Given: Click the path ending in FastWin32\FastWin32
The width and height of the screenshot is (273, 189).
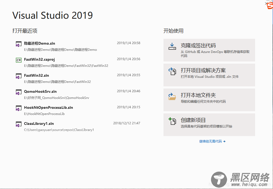Looking at the screenshot, I should click(66, 66).
